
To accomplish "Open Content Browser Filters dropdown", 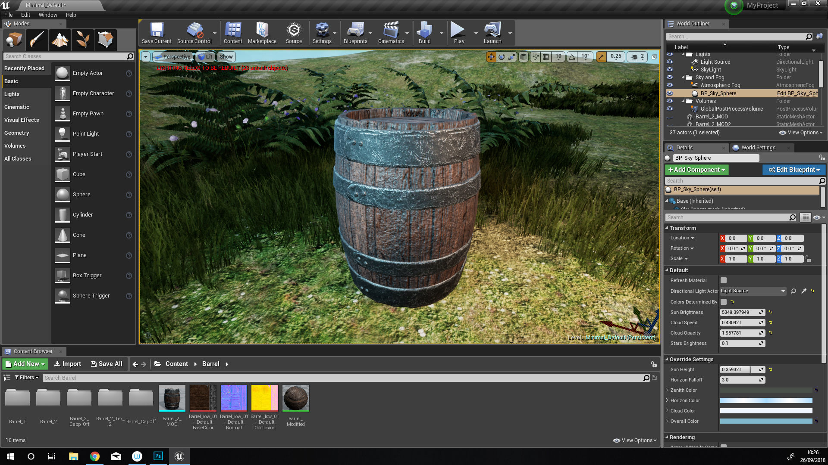I will 27,378.
